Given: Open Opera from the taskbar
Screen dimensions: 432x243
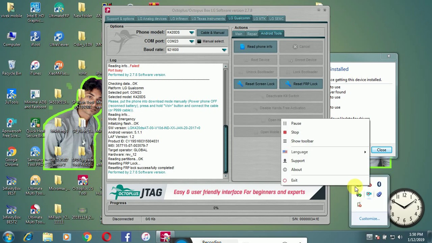Looking at the screenshot, I should (x=107, y=237).
